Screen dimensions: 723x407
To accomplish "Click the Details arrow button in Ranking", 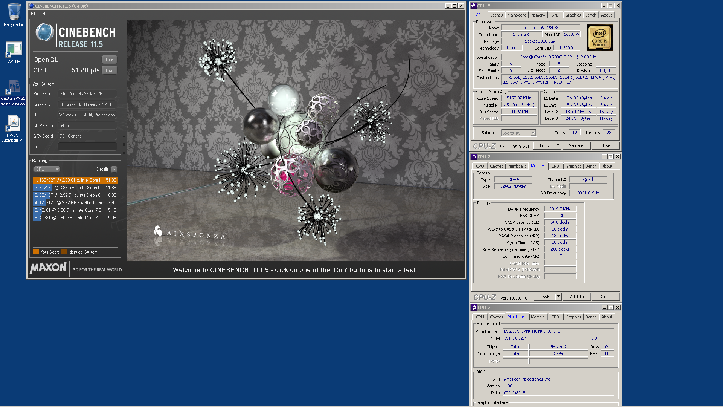I will point(114,169).
